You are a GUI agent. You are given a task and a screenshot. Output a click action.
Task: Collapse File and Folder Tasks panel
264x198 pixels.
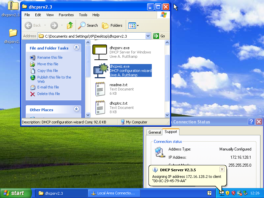77,48
